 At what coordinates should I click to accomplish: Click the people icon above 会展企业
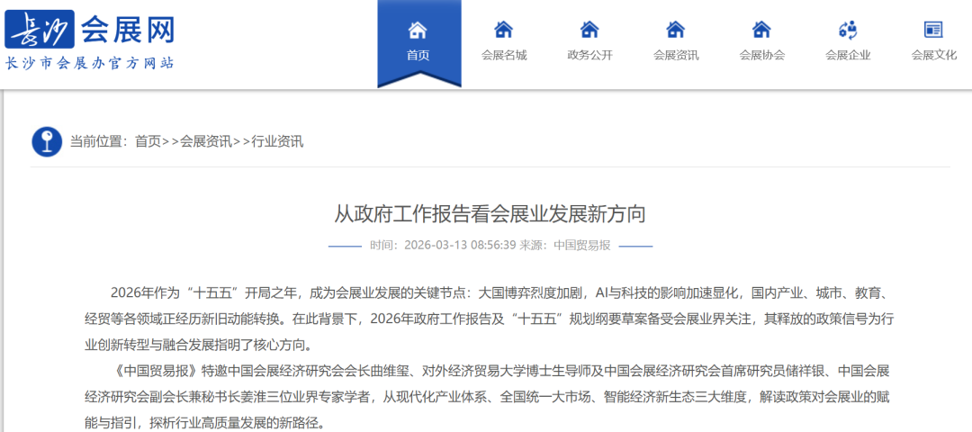(848, 29)
